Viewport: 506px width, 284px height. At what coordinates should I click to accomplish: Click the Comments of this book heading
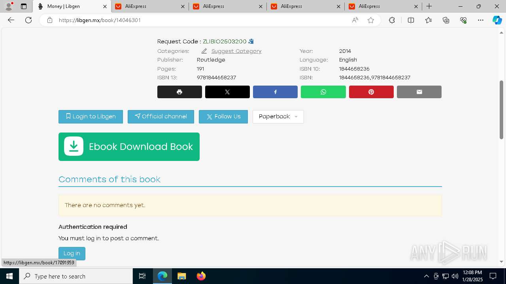(x=110, y=179)
